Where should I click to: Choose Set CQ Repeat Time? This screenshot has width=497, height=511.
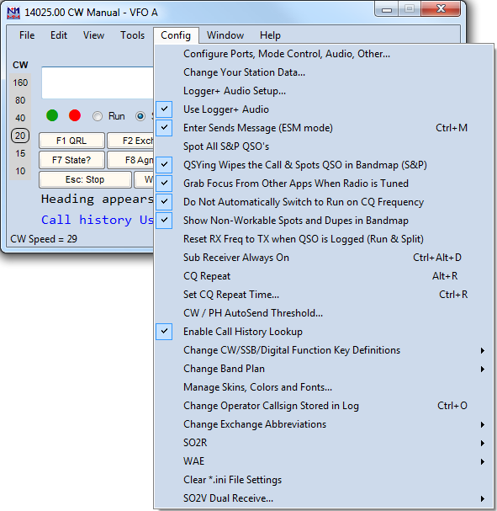pos(324,295)
